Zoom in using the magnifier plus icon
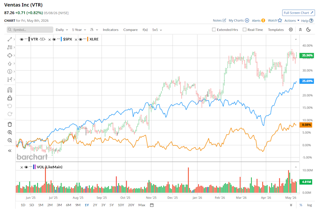This screenshot has height=216, width=325. [x=10, y=132]
